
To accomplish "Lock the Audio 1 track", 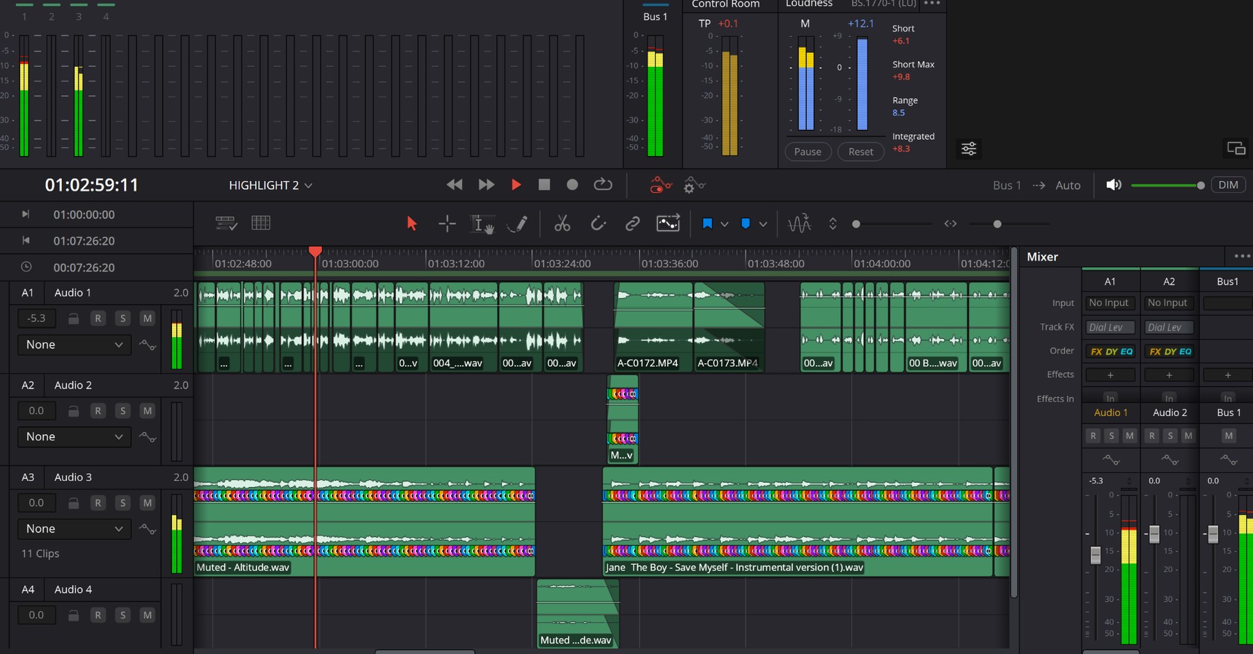I will tap(73, 319).
